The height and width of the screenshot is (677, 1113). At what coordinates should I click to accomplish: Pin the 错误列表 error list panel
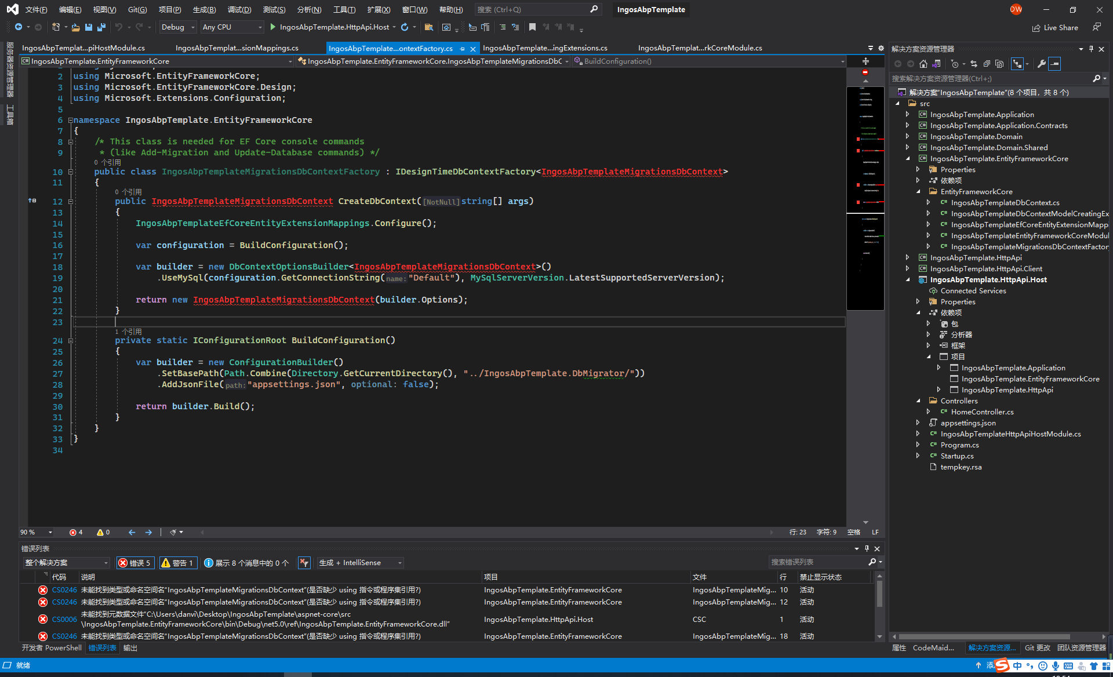point(867,548)
